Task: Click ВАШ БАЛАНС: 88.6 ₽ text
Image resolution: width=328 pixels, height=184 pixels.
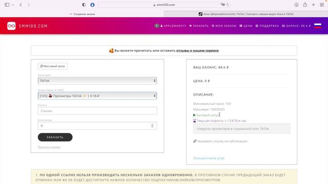Action: click(x=211, y=67)
